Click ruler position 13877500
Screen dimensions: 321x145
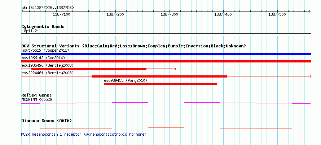[277, 14]
